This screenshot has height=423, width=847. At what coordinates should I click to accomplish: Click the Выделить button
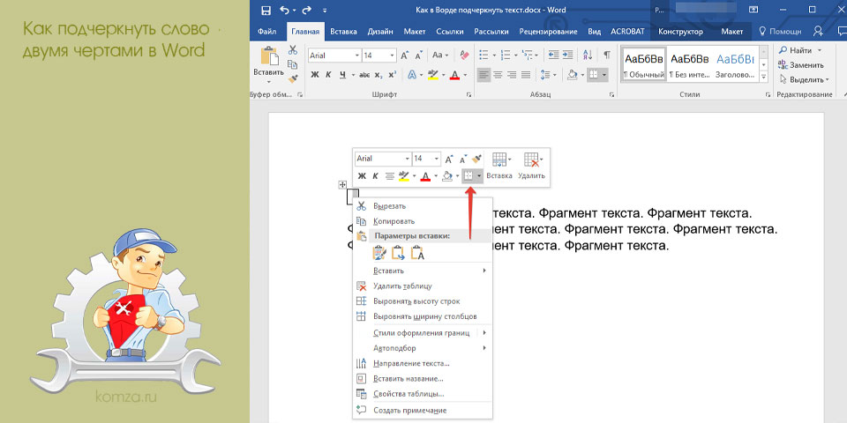[x=805, y=79]
